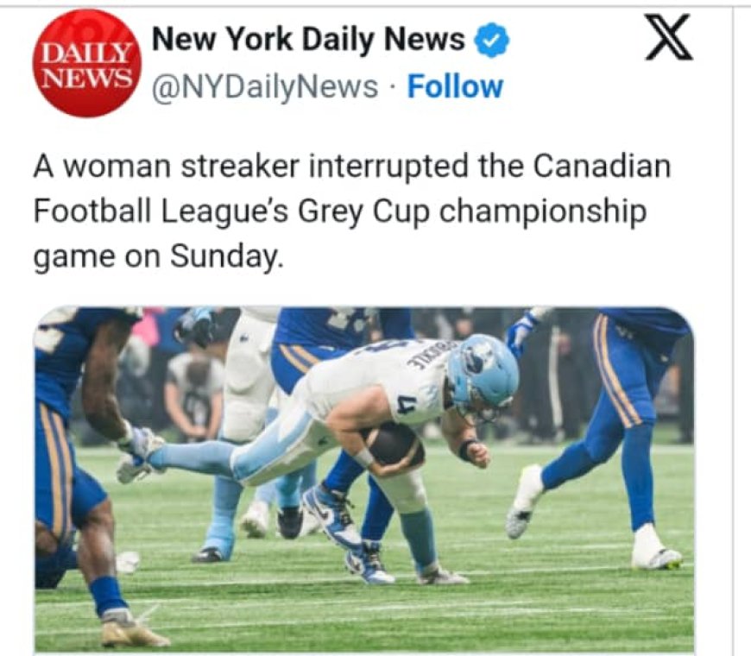Click 'game on Sunday.' in the tweet
Viewport: 751px width, 656px height.
tap(156, 257)
